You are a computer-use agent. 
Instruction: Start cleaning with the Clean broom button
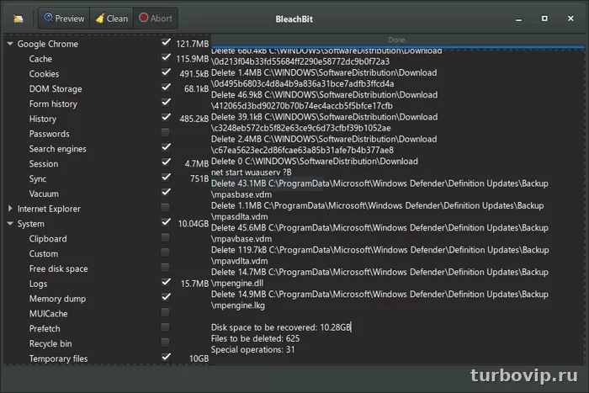pyautogui.click(x=112, y=19)
